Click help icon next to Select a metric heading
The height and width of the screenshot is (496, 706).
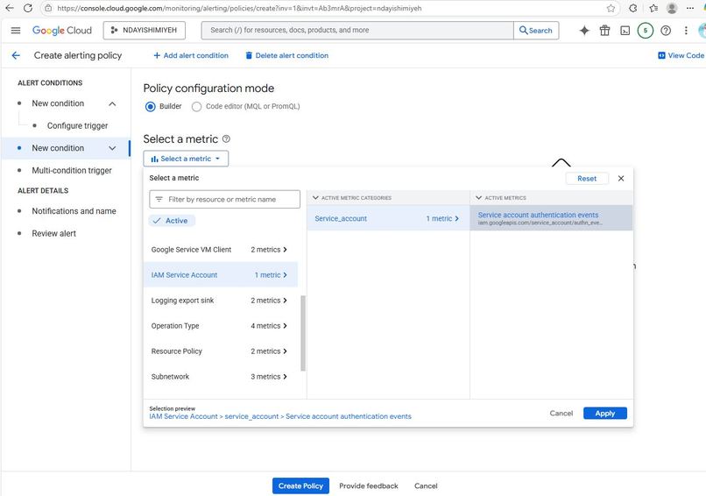click(226, 138)
